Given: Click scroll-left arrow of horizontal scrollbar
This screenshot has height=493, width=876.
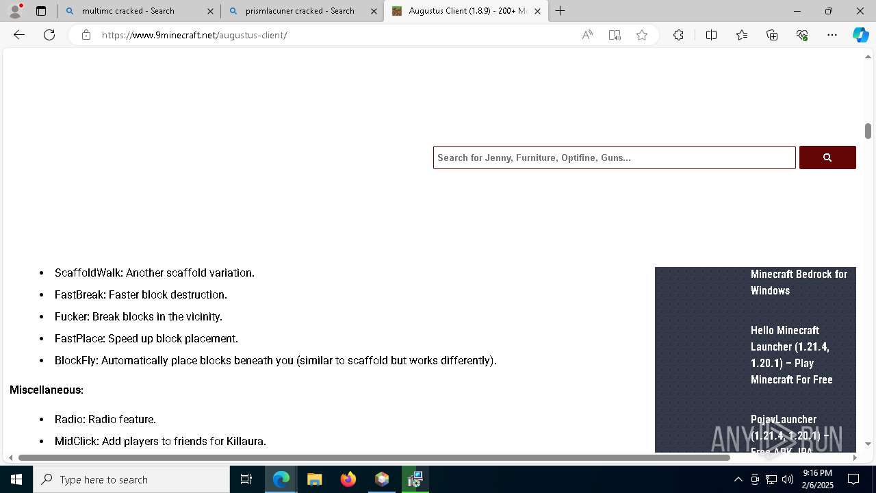Looking at the screenshot, I should point(10,457).
